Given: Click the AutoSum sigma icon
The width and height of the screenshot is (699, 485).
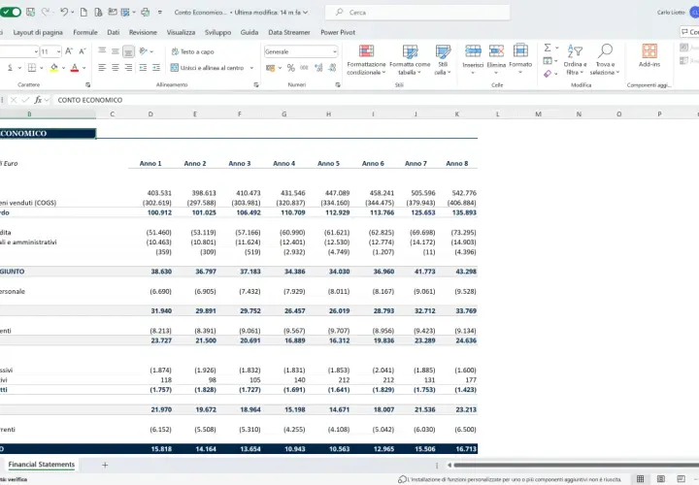Looking at the screenshot, I should coord(548,48).
